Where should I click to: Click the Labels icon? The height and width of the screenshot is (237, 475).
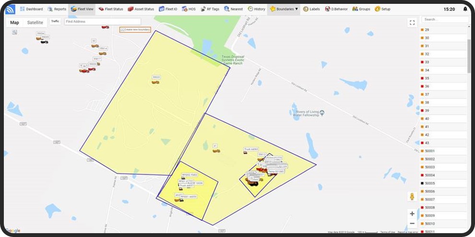[306, 9]
